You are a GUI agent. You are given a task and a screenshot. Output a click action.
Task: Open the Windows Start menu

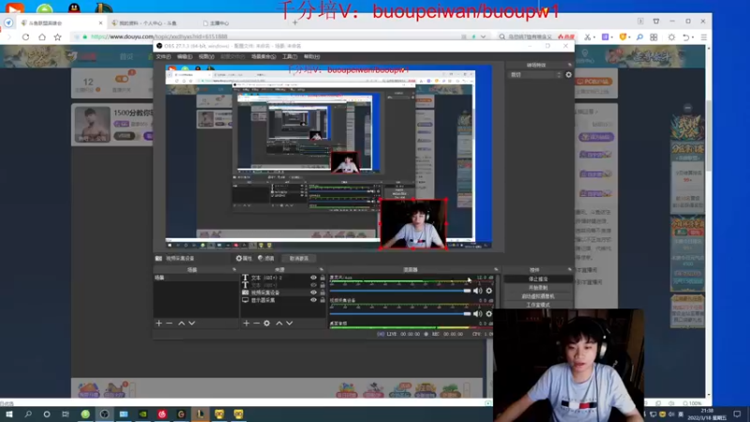(x=9, y=414)
